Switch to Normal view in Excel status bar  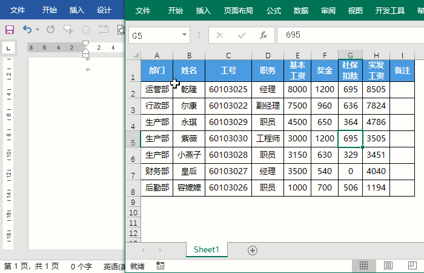(363, 266)
